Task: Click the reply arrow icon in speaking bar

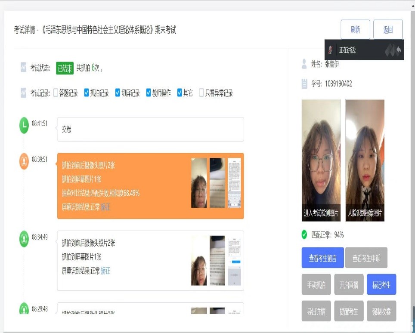Action: tap(399, 50)
